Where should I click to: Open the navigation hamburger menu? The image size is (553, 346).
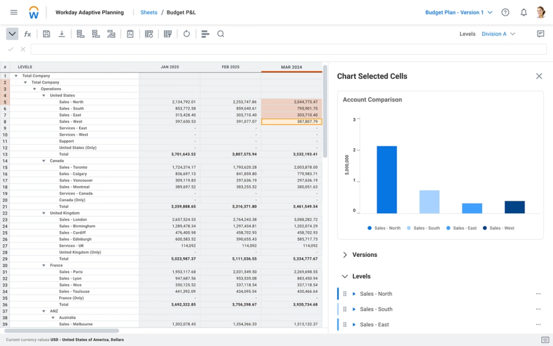(x=15, y=12)
